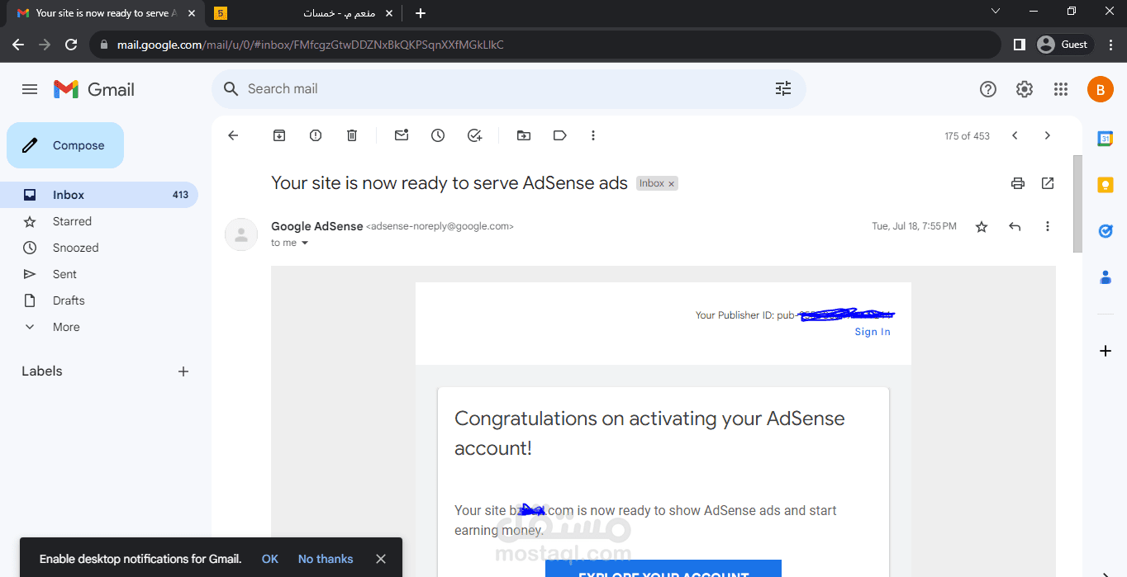Viewport: 1127px width, 577px height.
Task: Compose a new email
Action: 65,145
